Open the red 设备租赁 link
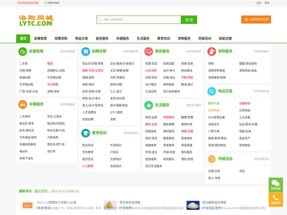Viewport: 287px width, 215px height. coord(245,104)
